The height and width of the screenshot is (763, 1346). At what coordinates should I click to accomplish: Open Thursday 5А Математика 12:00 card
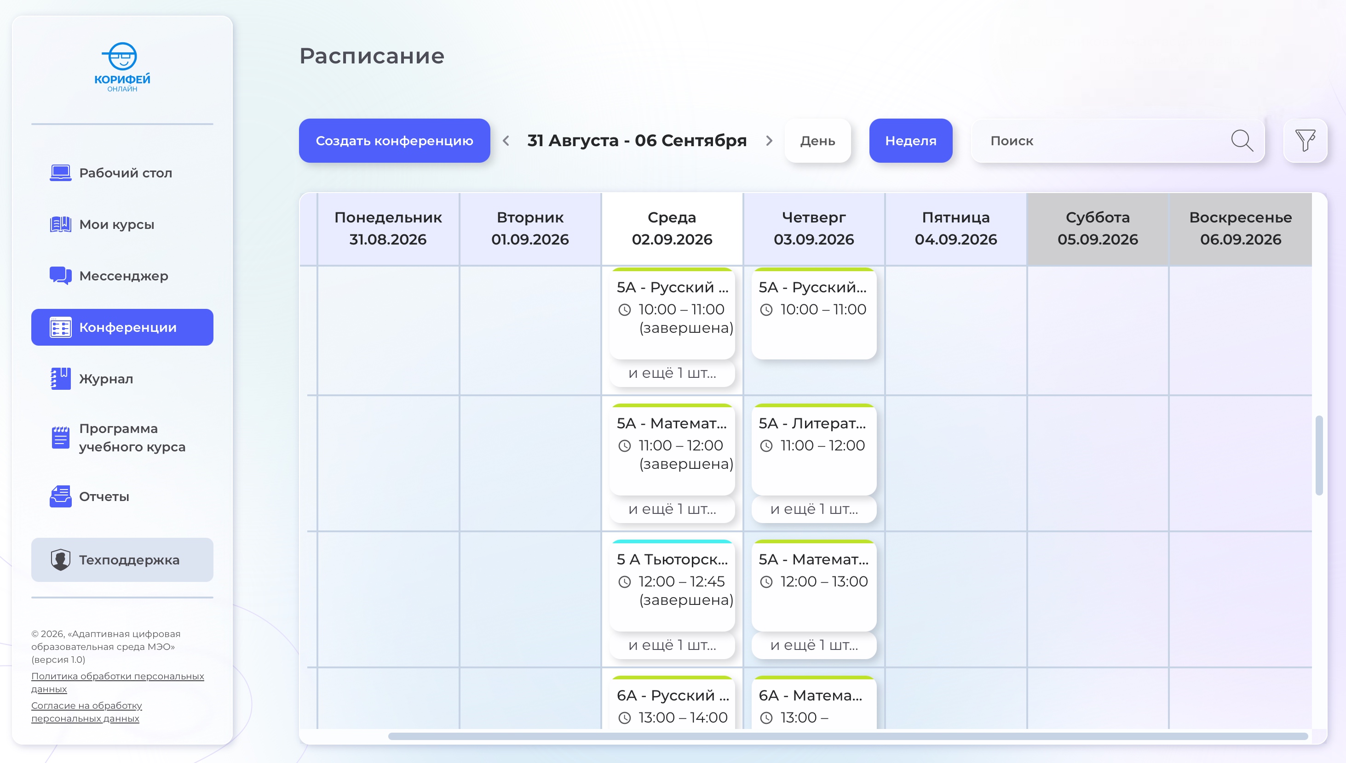tap(814, 586)
